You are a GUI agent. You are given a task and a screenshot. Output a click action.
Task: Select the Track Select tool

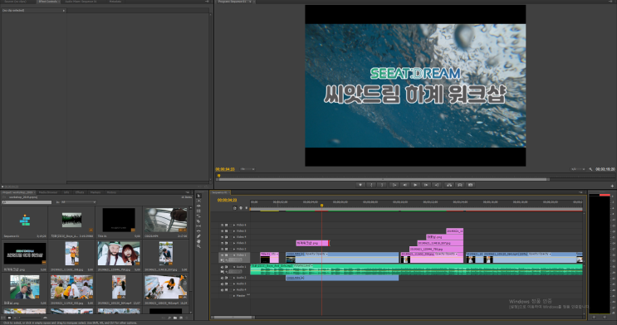(x=198, y=201)
